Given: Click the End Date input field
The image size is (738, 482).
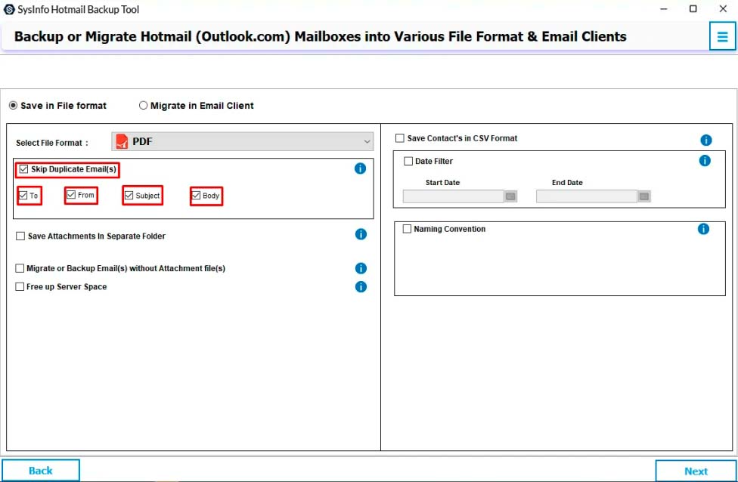Looking at the screenshot, I should click(587, 196).
